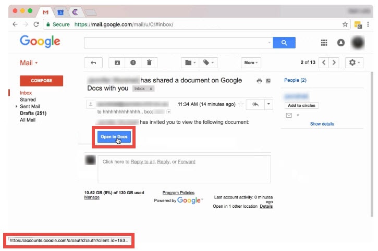The image size is (378, 251).
Task: Open the settings gear dropdown
Action: [354, 62]
